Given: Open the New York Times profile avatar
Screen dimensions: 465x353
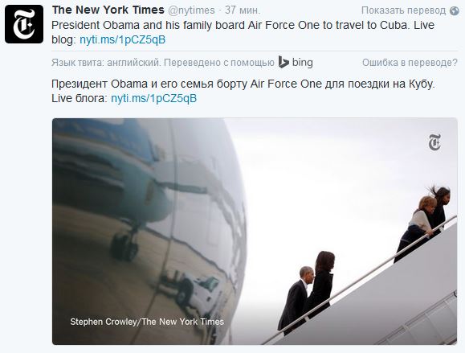Looking at the screenshot, I should tap(24, 24).
